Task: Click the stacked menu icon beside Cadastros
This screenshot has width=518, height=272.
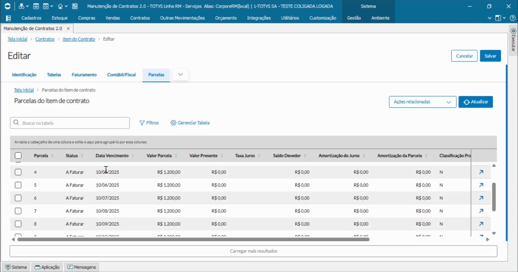Action: click(9, 18)
